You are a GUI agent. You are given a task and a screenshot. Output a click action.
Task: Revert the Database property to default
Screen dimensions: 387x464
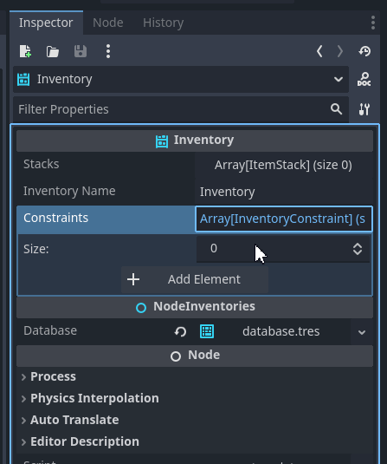(x=180, y=331)
